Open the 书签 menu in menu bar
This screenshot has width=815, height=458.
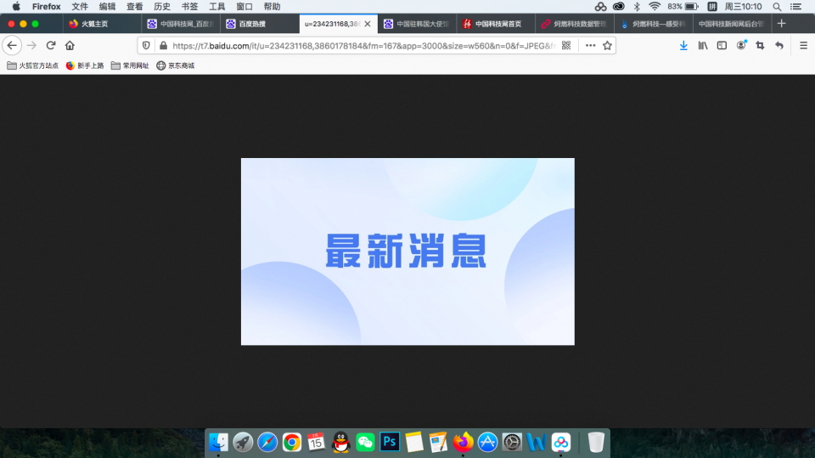[189, 6]
